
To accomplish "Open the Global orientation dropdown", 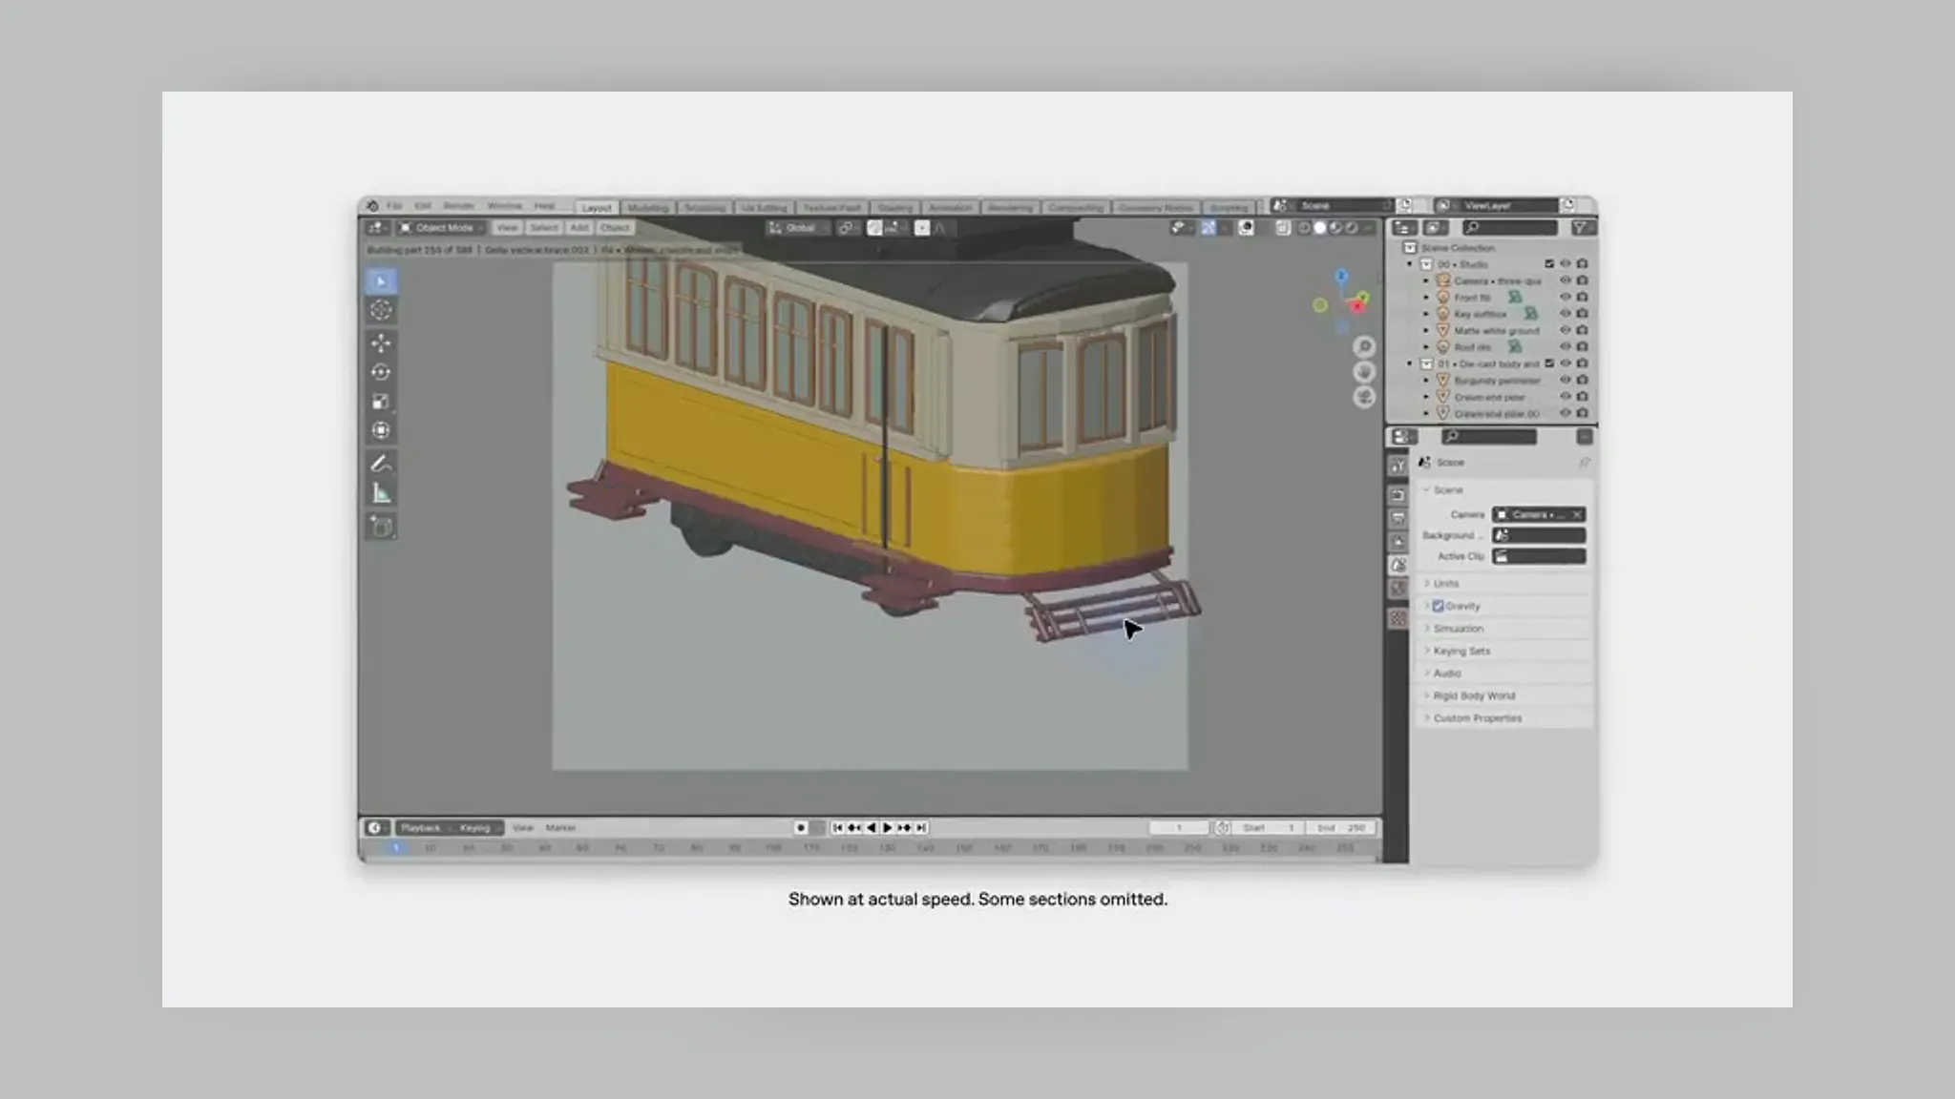I will pyautogui.click(x=800, y=228).
